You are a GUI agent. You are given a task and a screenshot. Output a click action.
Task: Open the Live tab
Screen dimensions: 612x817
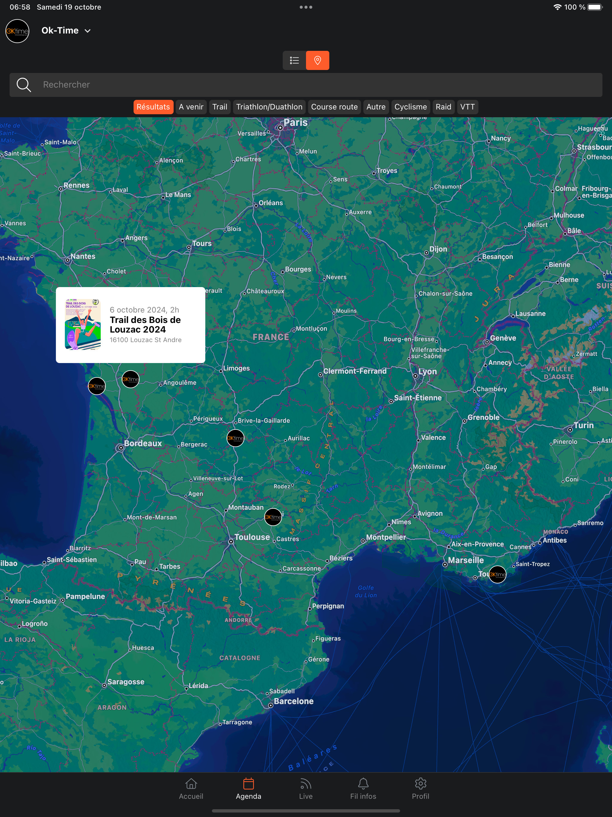(x=306, y=789)
